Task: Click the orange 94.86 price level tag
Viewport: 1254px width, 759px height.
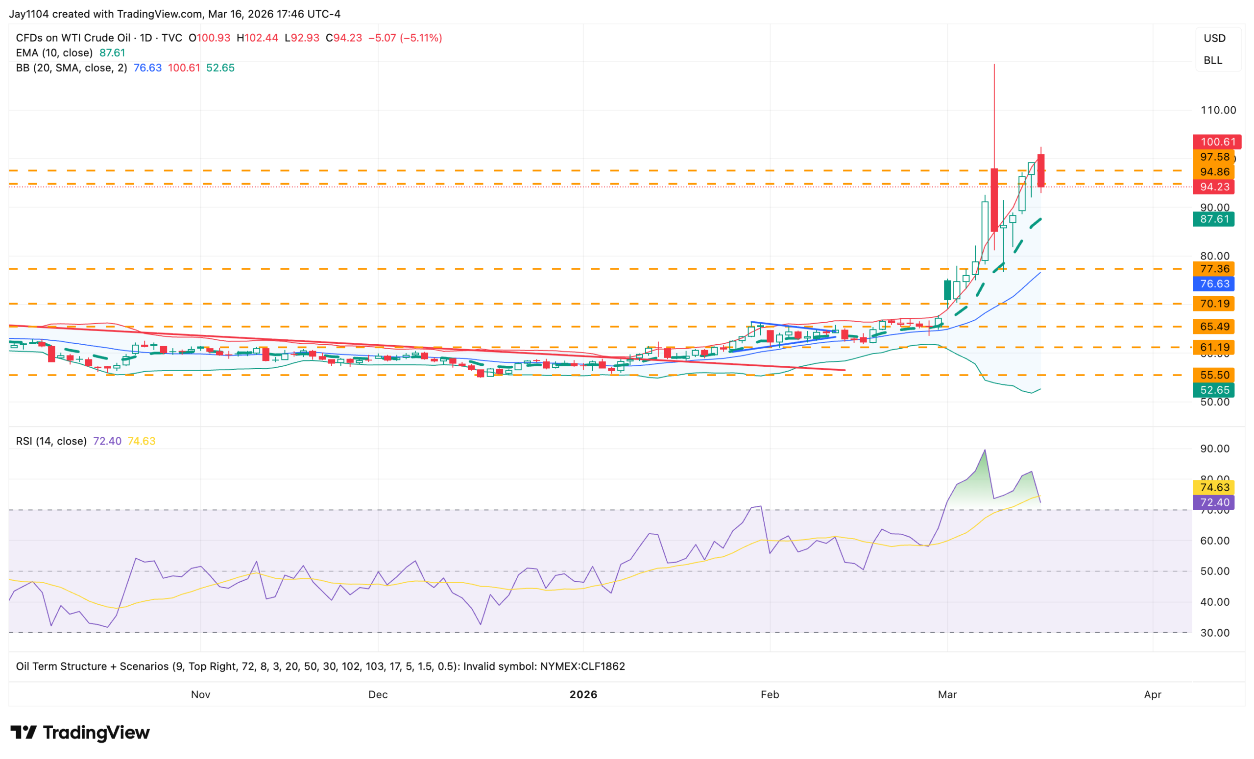Action: pyautogui.click(x=1214, y=172)
